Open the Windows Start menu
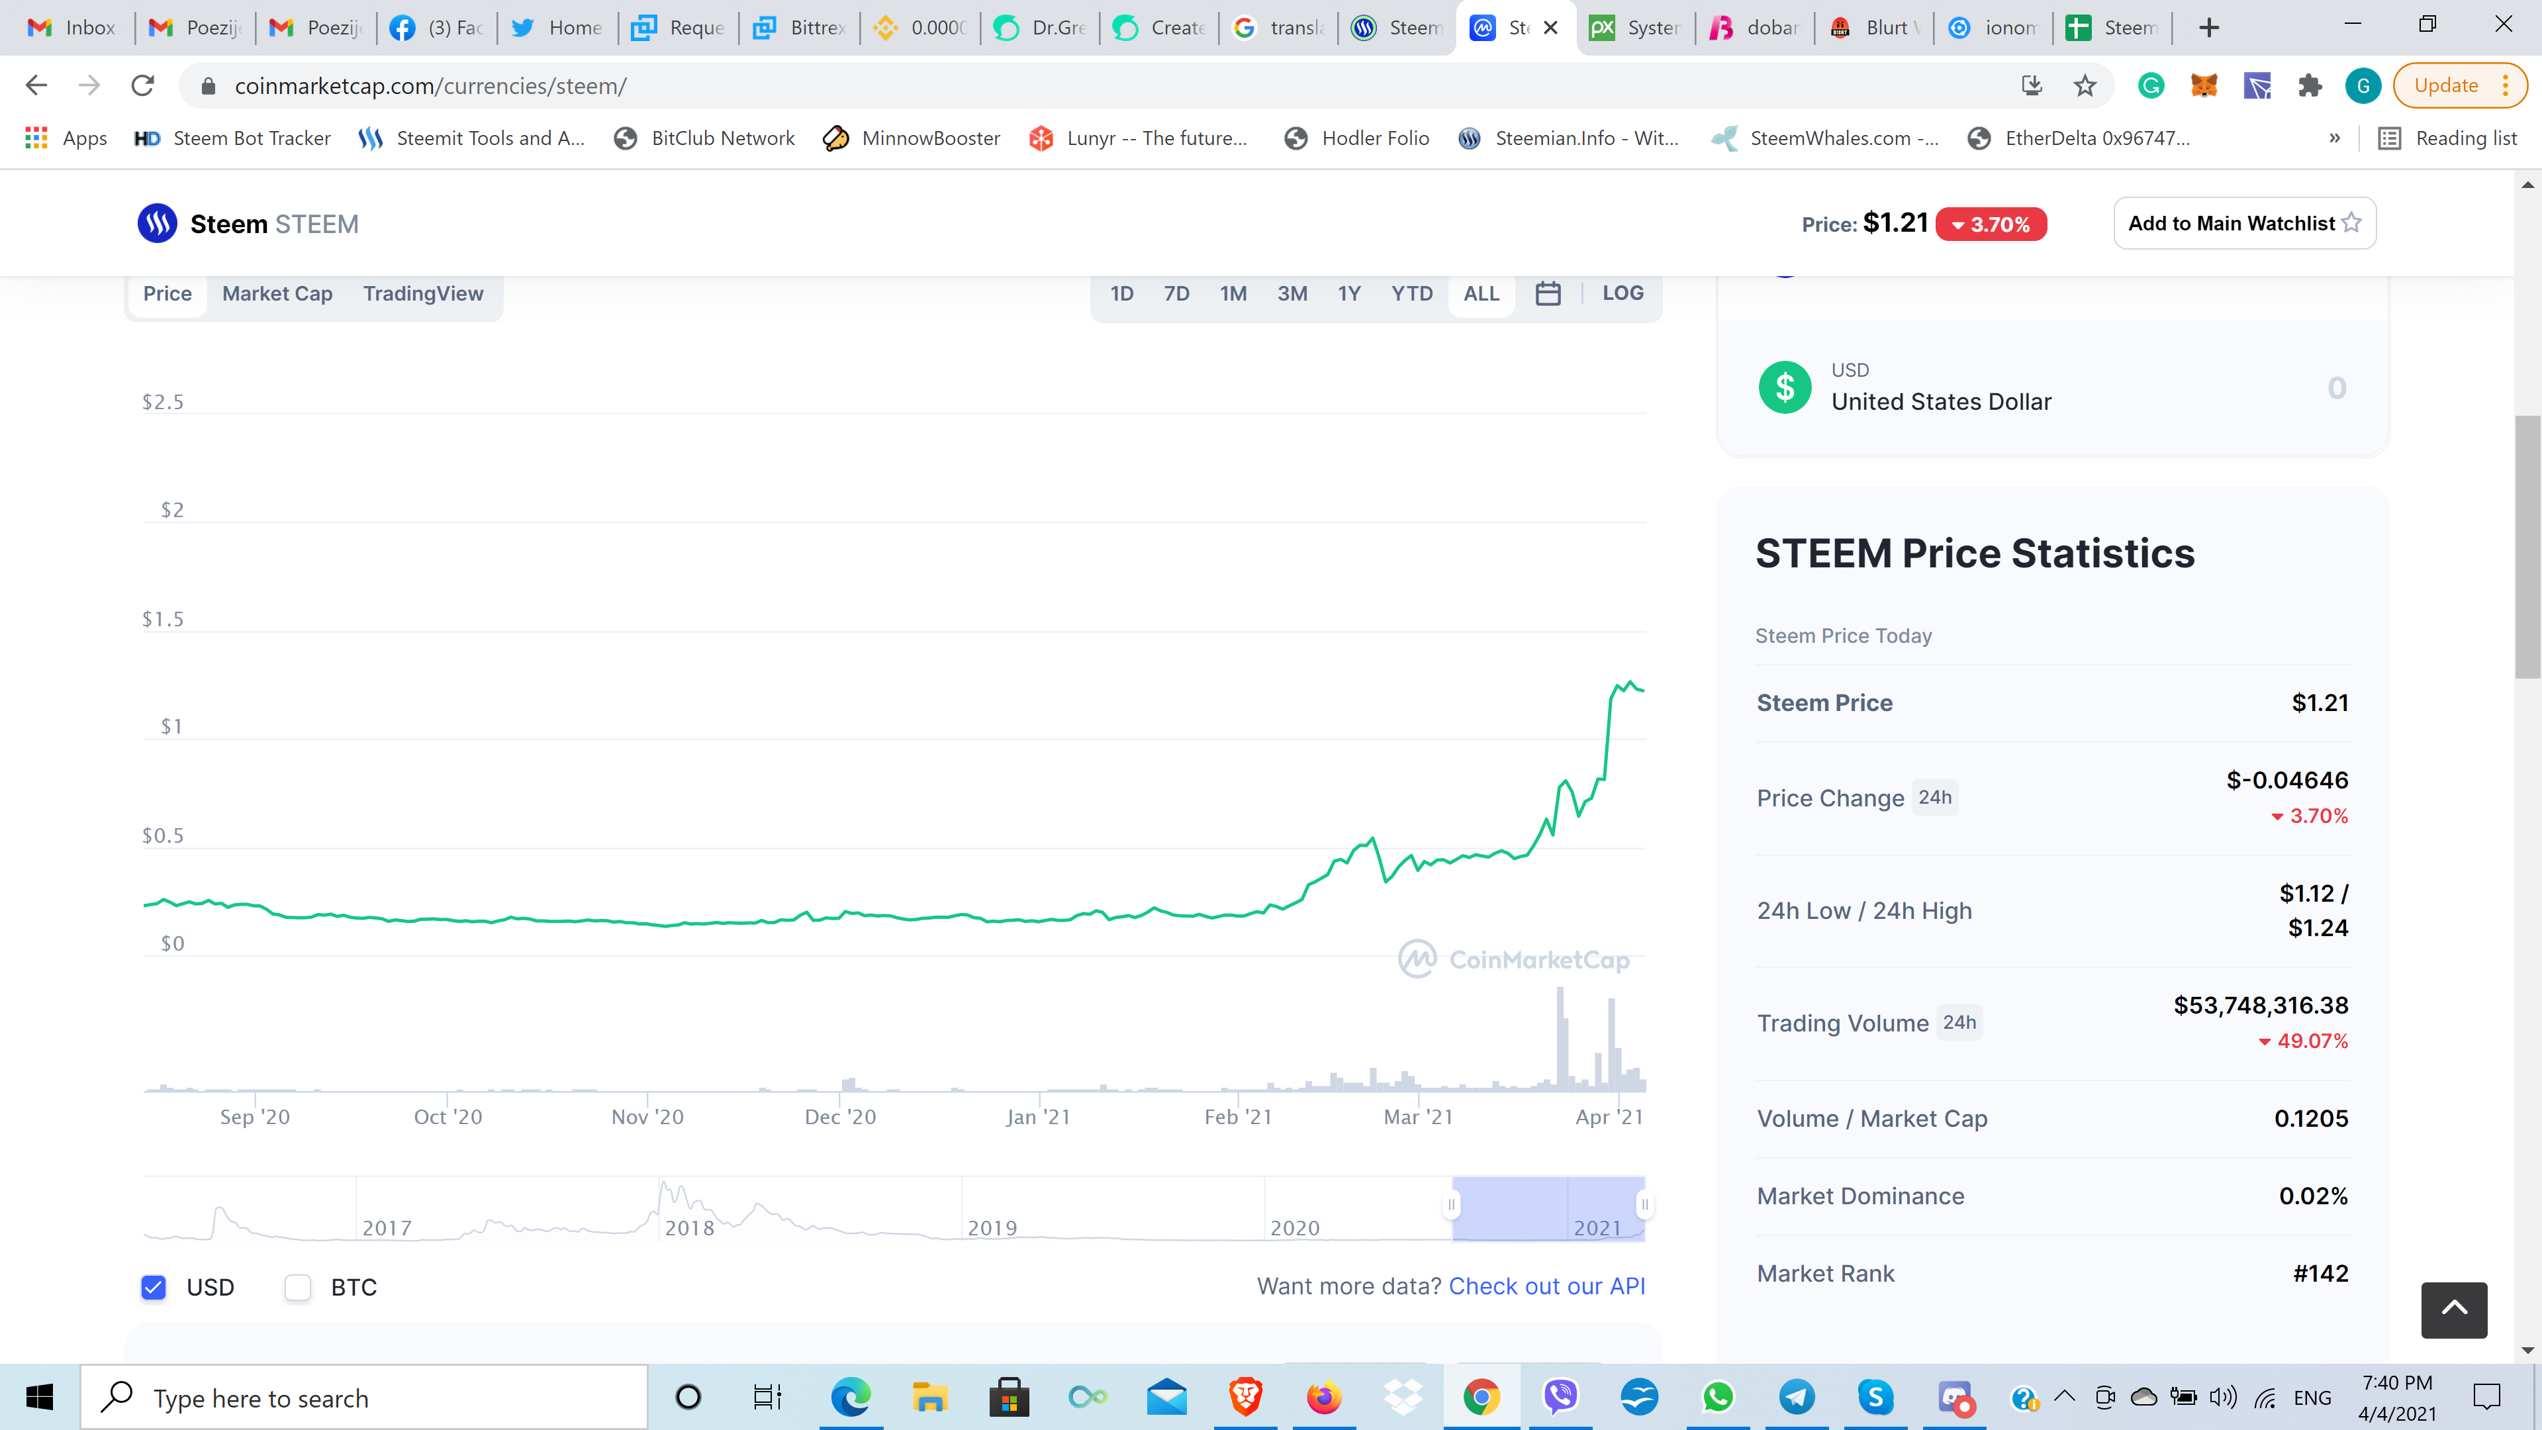This screenshot has height=1430, width=2542. (40, 1398)
